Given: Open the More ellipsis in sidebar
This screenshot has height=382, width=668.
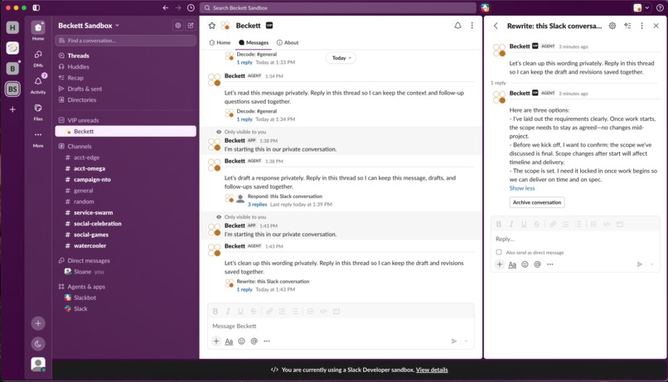Looking at the screenshot, I should click(38, 134).
